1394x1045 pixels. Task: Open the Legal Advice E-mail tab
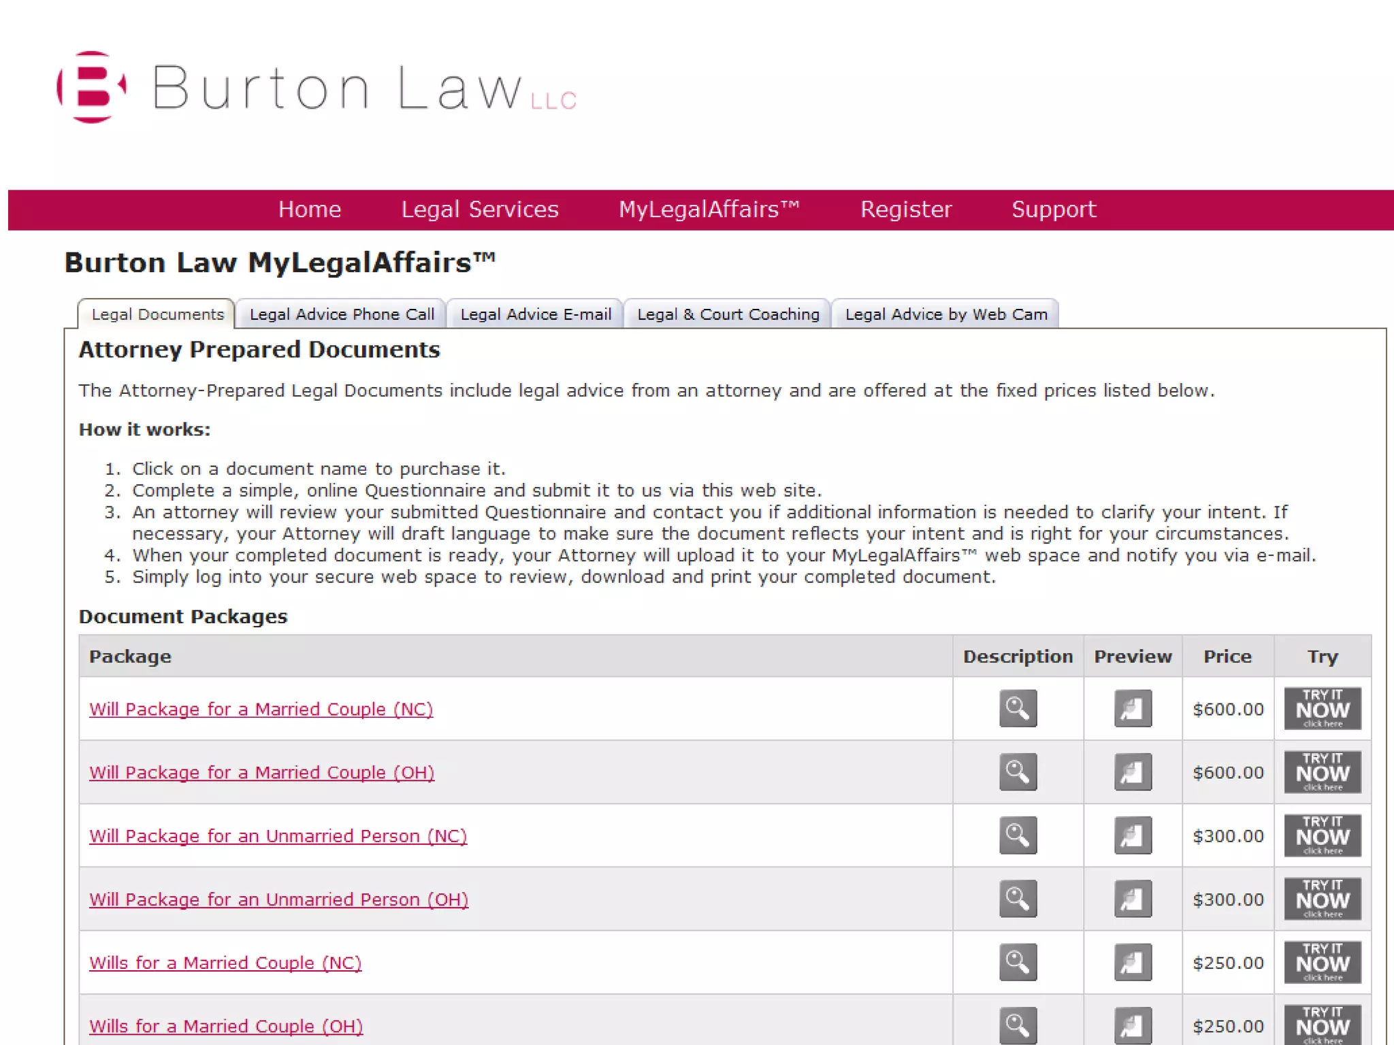pyautogui.click(x=536, y=314)
